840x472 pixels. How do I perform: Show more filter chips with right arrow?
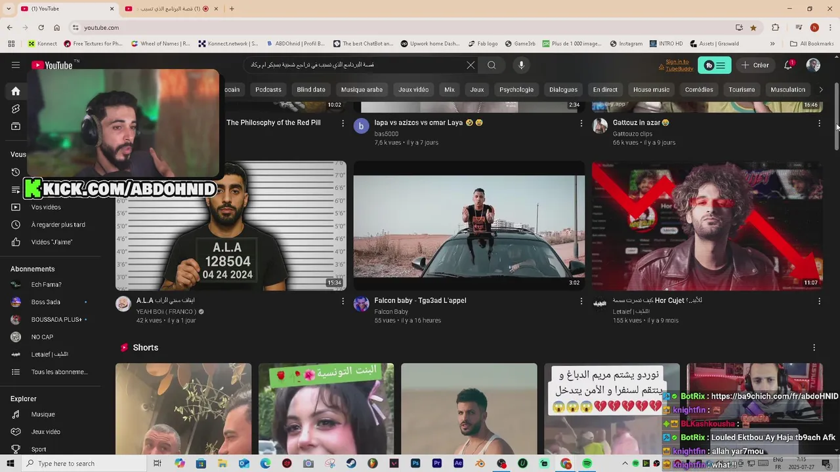820,89
